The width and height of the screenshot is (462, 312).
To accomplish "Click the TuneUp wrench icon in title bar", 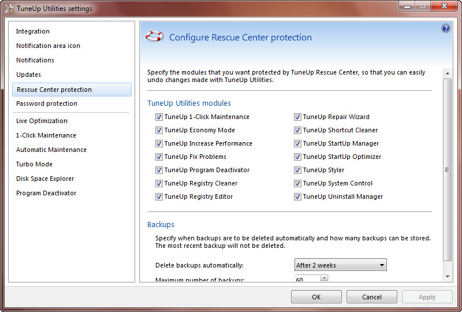I will point(9,9).
